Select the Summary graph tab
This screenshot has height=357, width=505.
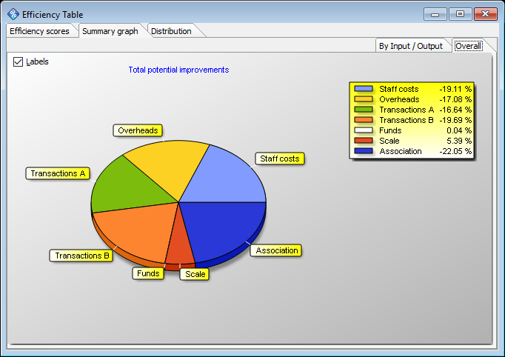(x=110, y=31)
